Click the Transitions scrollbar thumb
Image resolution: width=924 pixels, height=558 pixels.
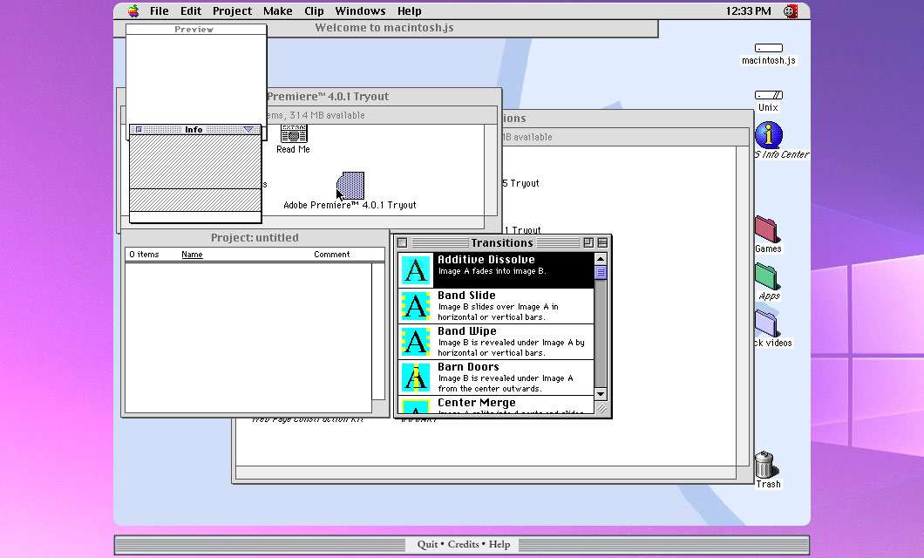point(601,272)
